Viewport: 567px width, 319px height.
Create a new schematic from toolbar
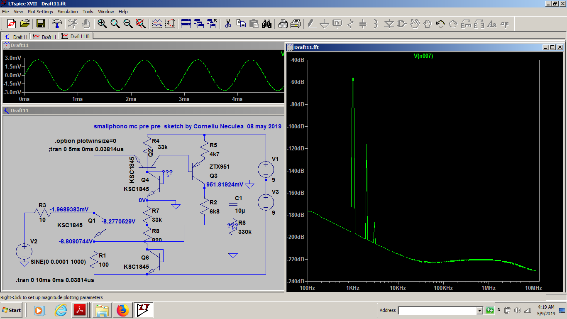point(11,24)
